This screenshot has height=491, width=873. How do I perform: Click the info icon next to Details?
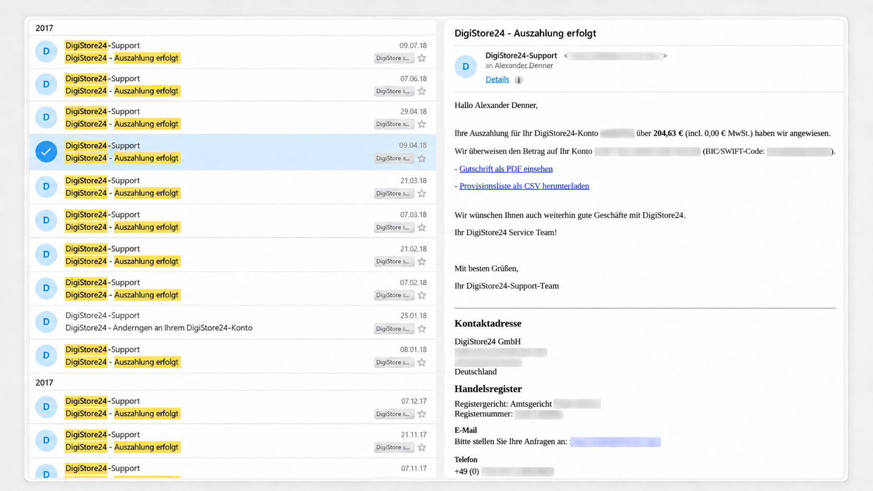click(518, 80)
